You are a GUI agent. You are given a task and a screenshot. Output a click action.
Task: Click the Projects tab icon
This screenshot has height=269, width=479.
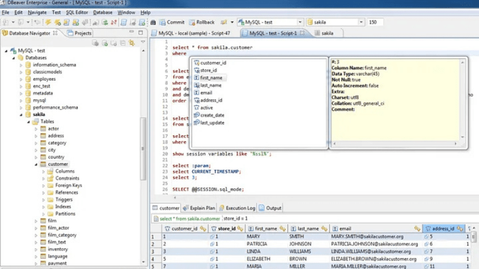pos(71,33)
